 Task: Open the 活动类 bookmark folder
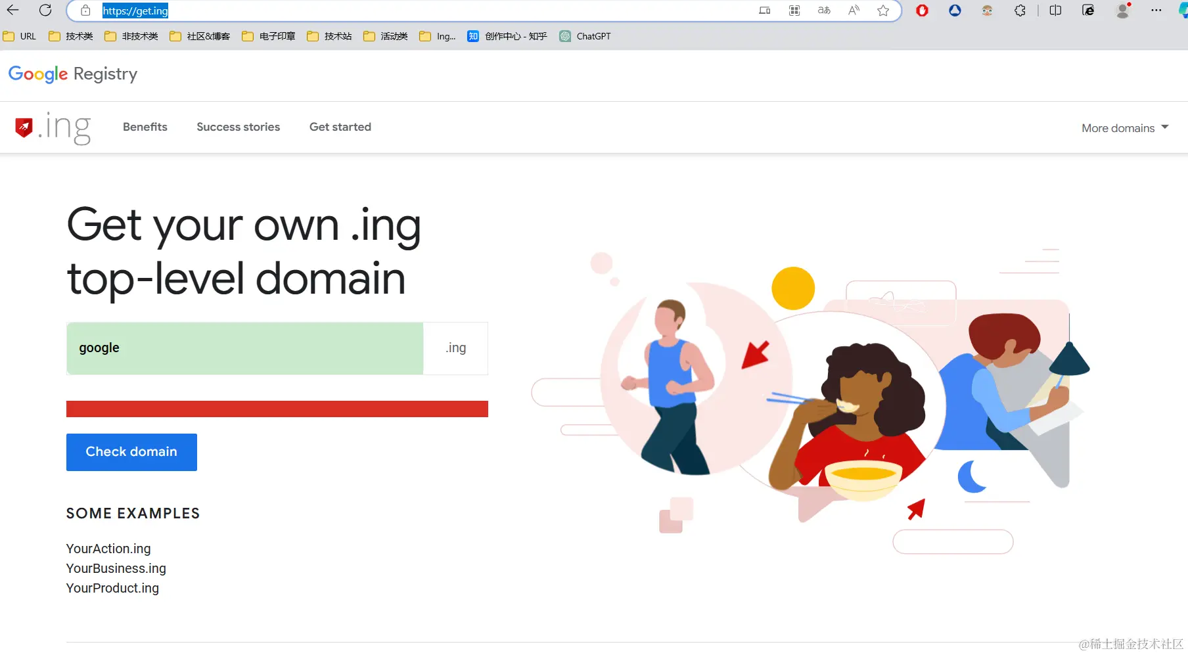[x=386, y=36]
